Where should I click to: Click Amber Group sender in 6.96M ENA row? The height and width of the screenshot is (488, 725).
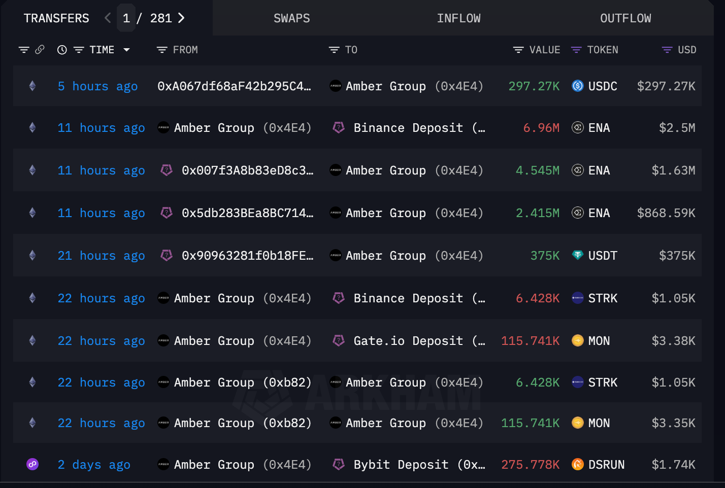[x=243, y=128]
